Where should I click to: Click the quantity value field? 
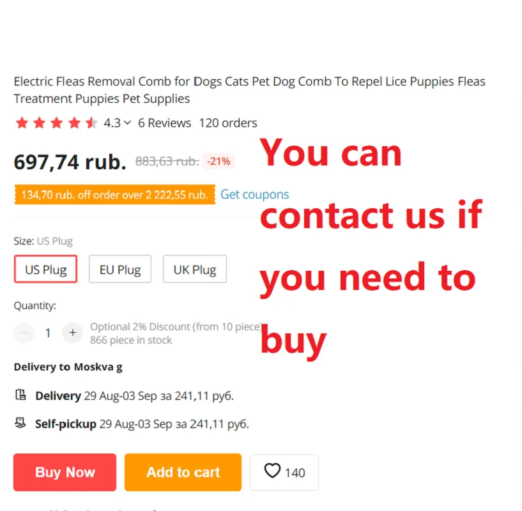tap(48, 333)
